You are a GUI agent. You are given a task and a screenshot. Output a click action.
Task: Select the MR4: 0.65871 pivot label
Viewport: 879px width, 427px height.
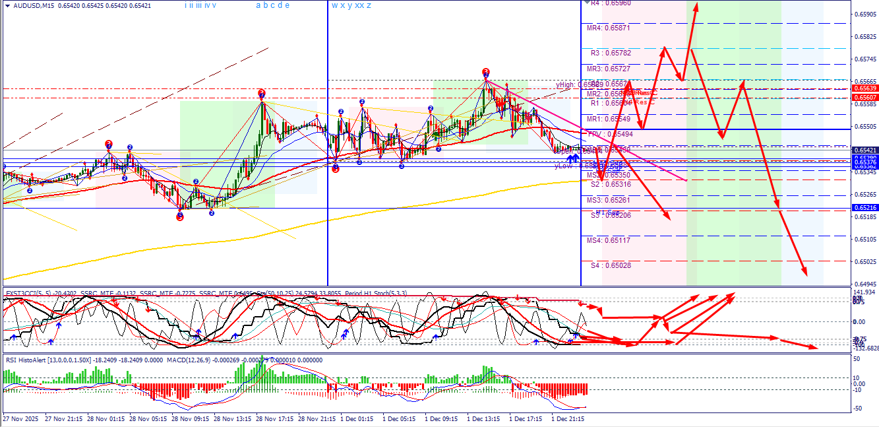608,28
